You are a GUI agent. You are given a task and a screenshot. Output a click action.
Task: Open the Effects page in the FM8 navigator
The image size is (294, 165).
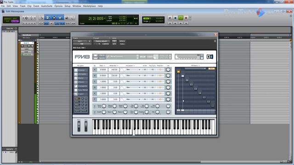tap(81, 82)
